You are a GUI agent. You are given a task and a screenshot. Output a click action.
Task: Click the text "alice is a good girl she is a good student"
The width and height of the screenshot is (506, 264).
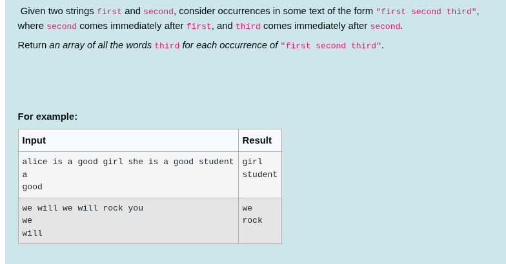click(x=128, y=162)
